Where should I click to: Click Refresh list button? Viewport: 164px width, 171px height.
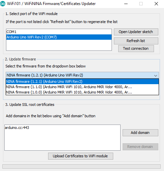(136, 41)
